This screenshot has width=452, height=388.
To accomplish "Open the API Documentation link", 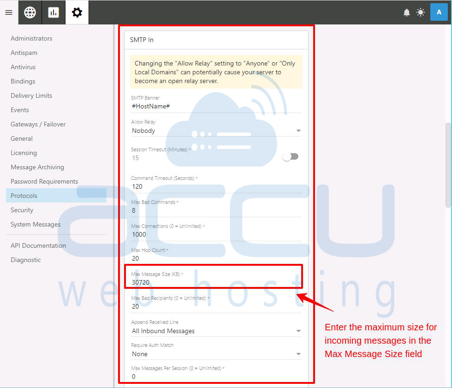I will (38, 245).
